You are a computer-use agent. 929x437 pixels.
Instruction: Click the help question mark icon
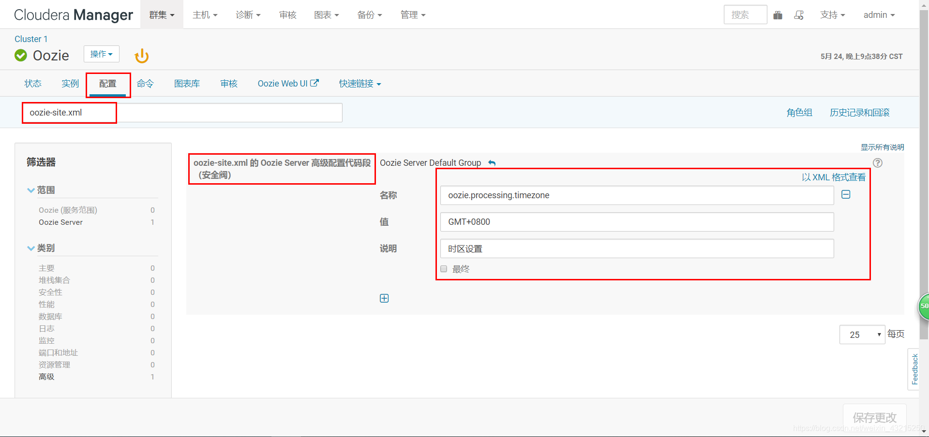pyautogui.click(x=878, y=163)
